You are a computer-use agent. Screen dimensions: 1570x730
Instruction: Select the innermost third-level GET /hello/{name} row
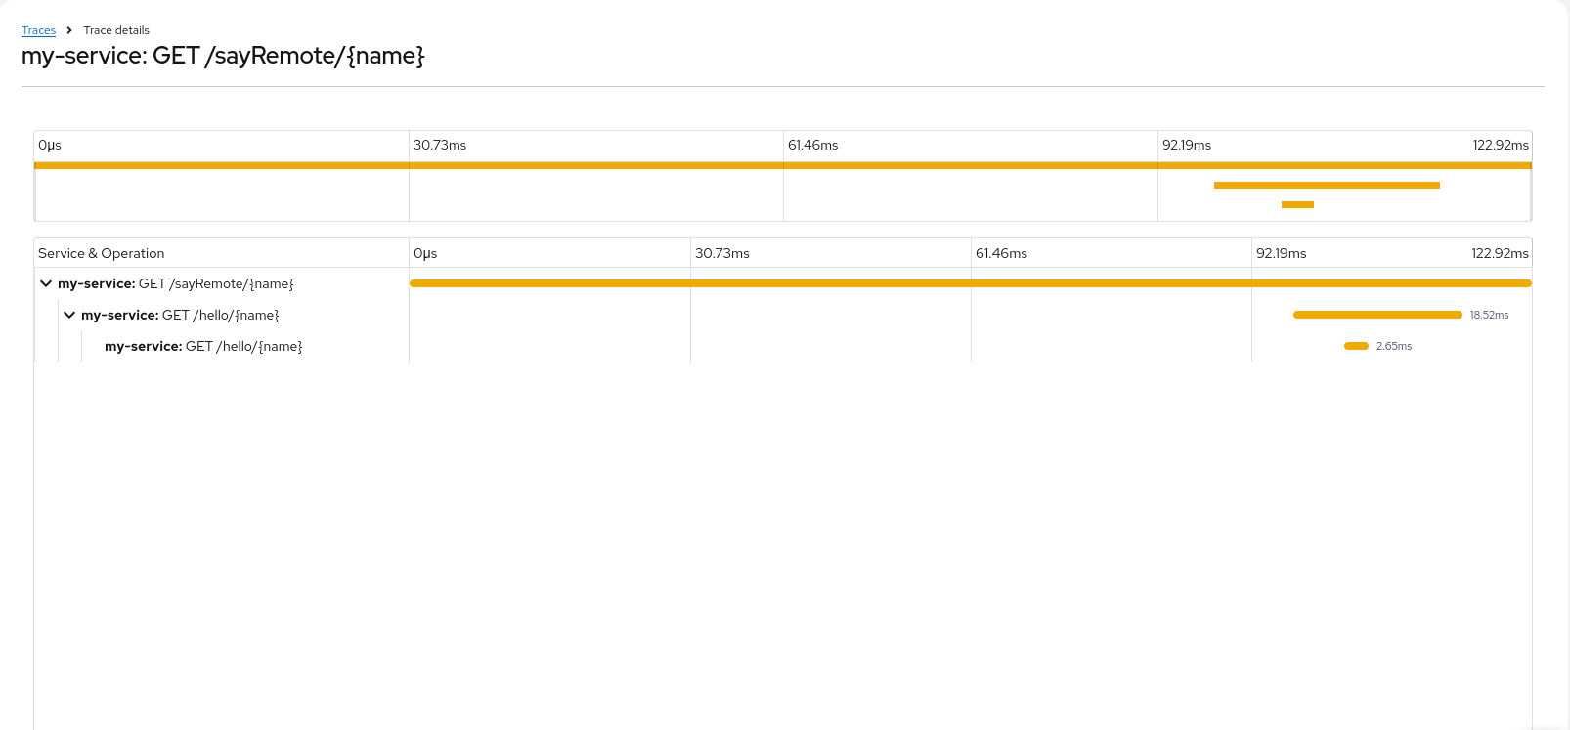tap(203, 346)
